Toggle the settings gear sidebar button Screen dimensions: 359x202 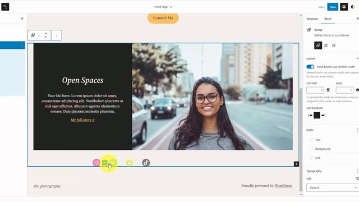click(344, 7)
